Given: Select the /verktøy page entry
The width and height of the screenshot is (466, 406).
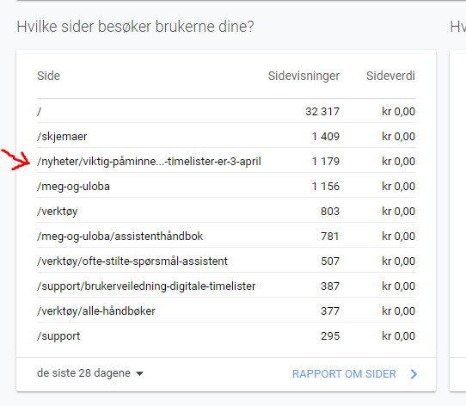Looking at the screenshot, I should pos(57,212).
